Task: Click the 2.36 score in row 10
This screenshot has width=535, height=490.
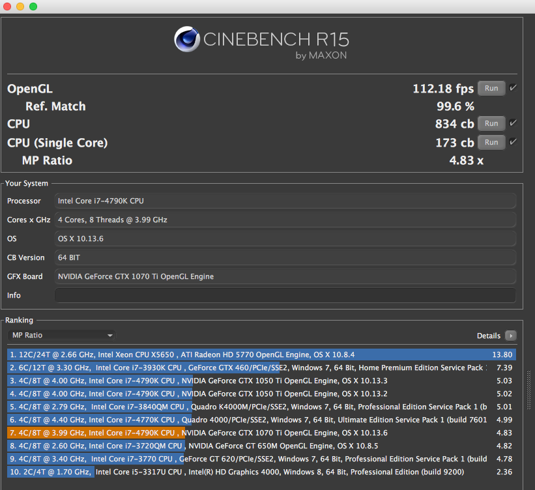Action: pyautogui.click(x=504, y=472)
